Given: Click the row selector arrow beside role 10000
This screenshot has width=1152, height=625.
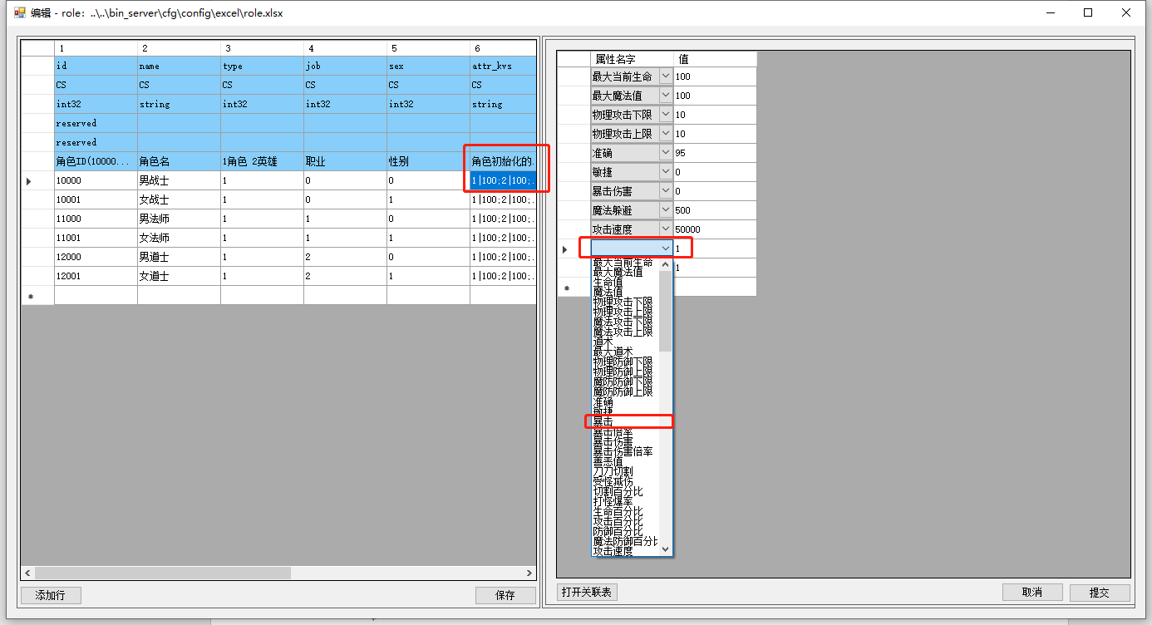Looking at the screenshot, I should click(29, 180).
